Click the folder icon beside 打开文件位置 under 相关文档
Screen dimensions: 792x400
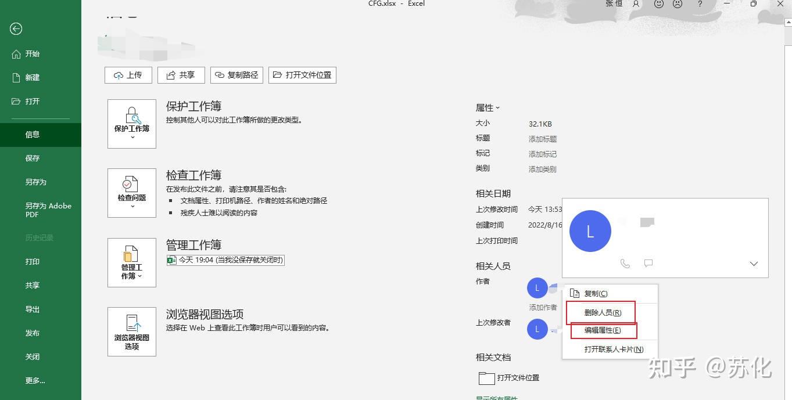486,377
